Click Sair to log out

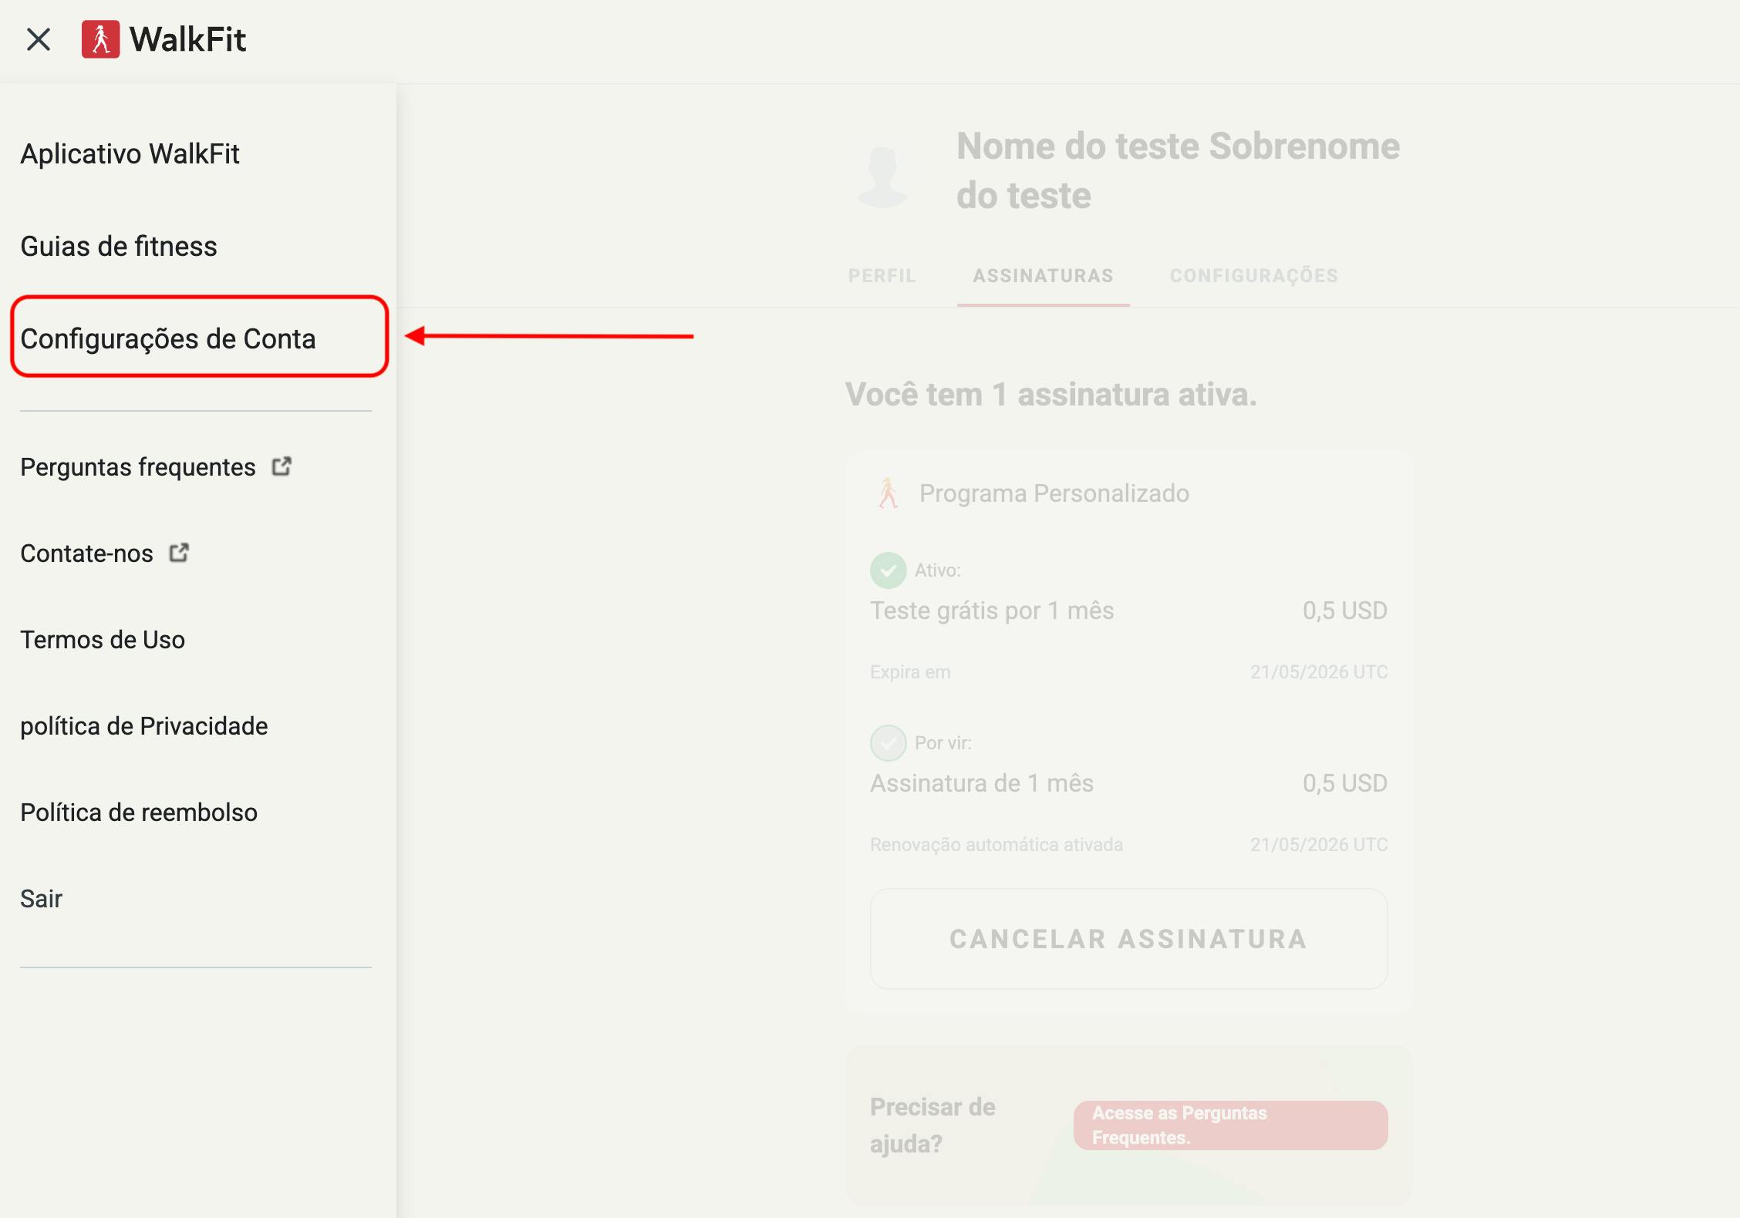pos(42,899)
